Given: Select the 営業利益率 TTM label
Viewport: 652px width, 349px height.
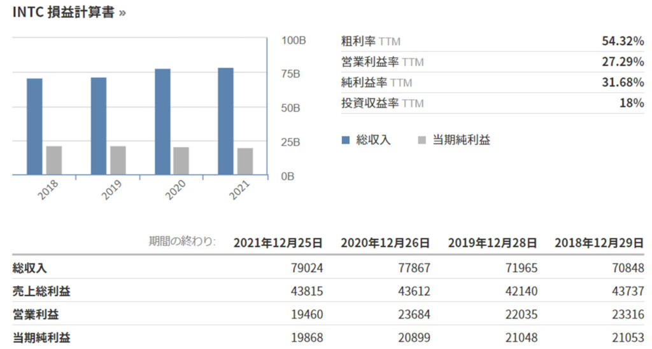Looking at the screenshot, I should tap(383, 62).
